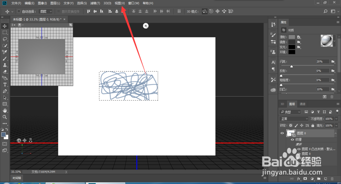Image resolution: width=341 pixels, height=184 pixels.
Task: Open the Paragraph panel icon
Action: pos(273,69)
